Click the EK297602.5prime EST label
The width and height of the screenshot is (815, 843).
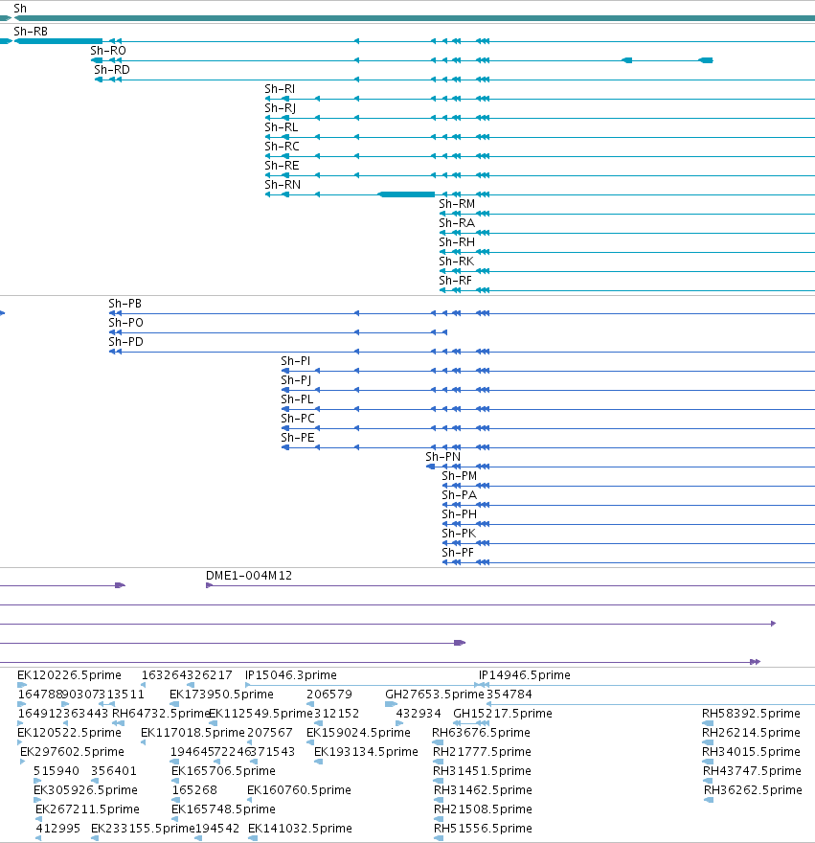72,752
